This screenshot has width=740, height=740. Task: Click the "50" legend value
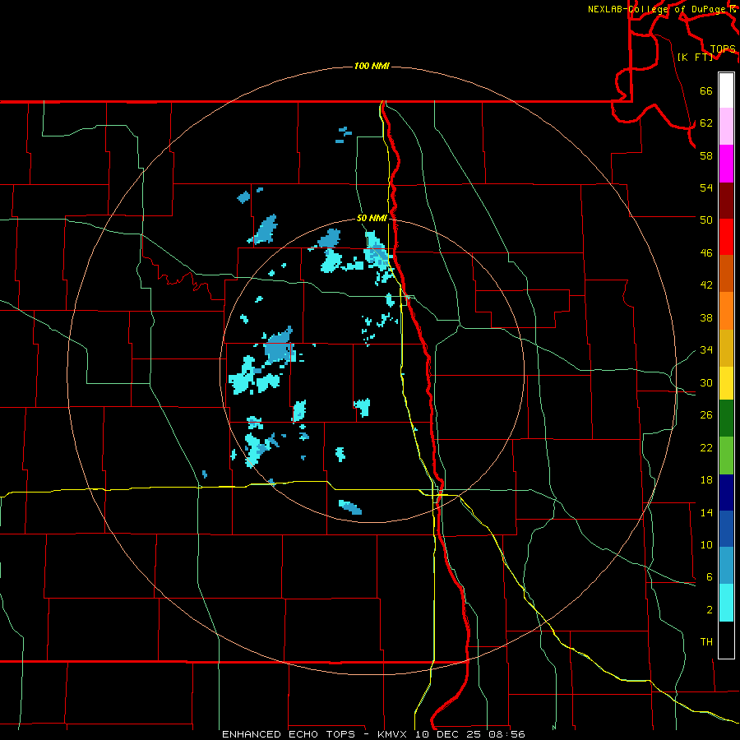tap(706, 220)
